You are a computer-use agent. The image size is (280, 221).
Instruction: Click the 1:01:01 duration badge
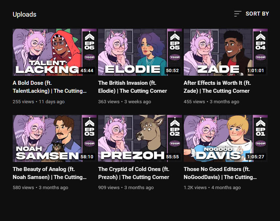(x=256, y=71)
